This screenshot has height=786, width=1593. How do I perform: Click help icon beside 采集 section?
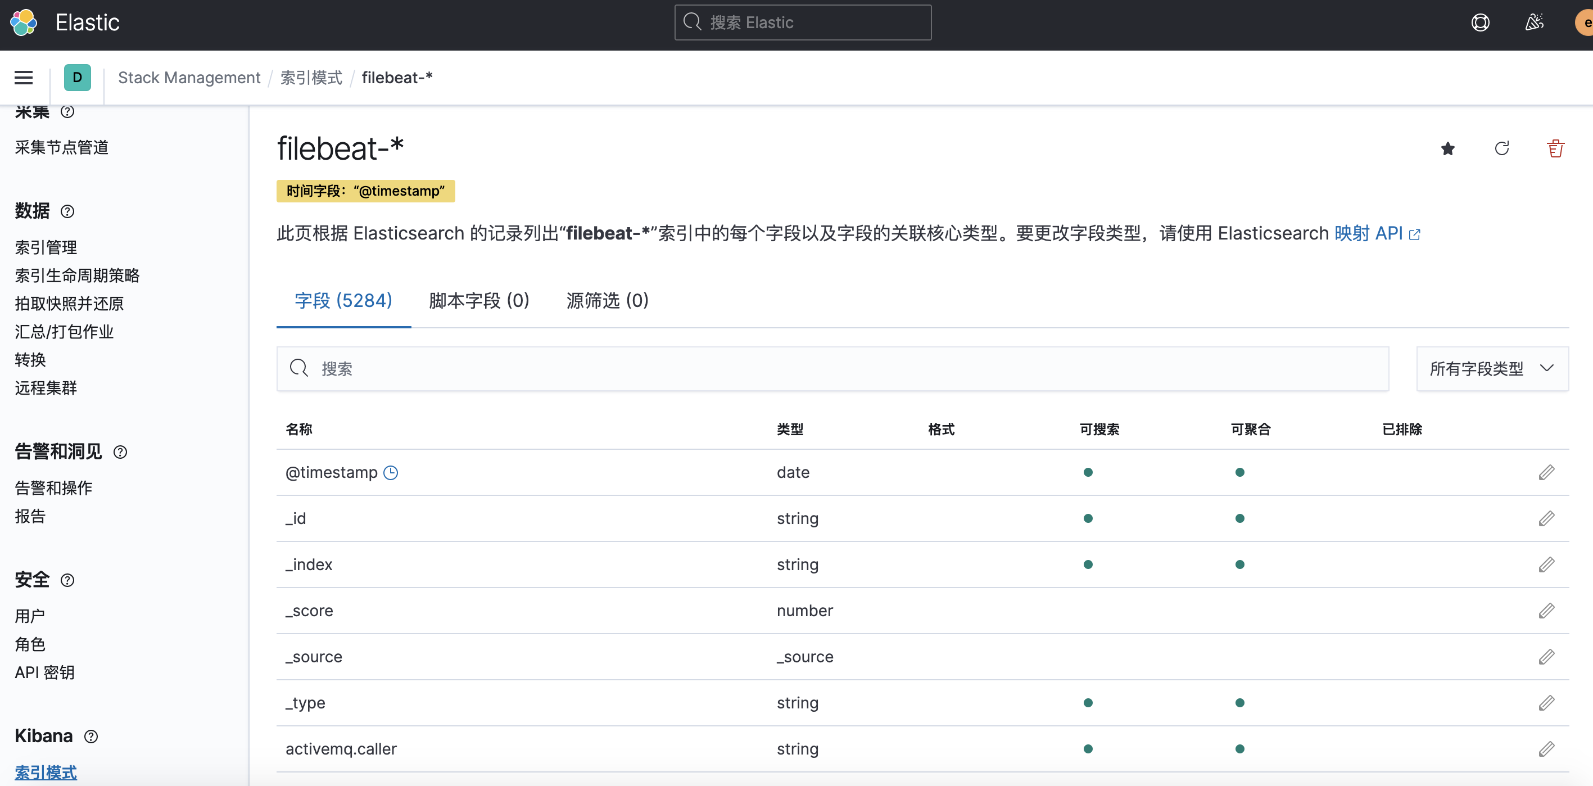67,111
